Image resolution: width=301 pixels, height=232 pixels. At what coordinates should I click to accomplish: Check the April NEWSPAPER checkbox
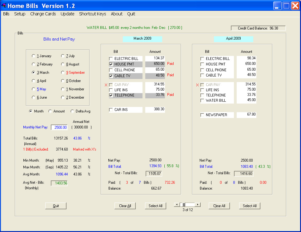[x=202, y=115]
